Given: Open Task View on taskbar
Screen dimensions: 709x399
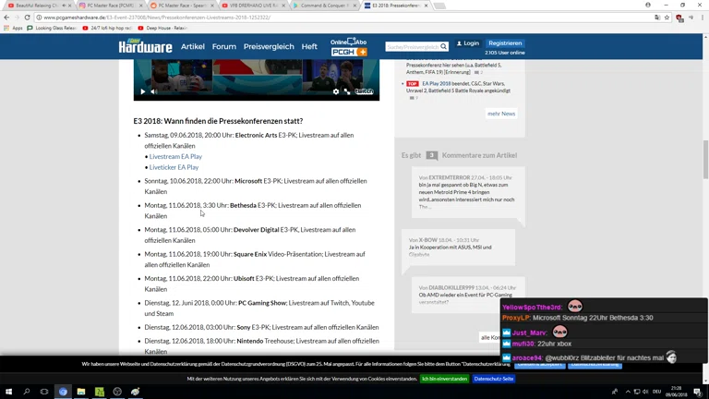Looking at the screenshot, I should pyautogui.click(x=44, y=392).
